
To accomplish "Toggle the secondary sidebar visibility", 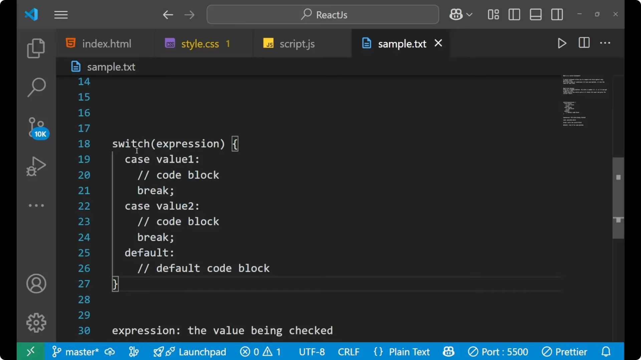I will coord(557,14).
